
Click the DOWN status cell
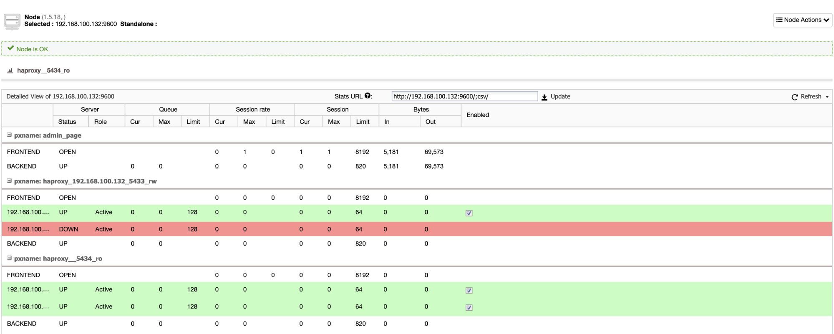click(68, 229)
